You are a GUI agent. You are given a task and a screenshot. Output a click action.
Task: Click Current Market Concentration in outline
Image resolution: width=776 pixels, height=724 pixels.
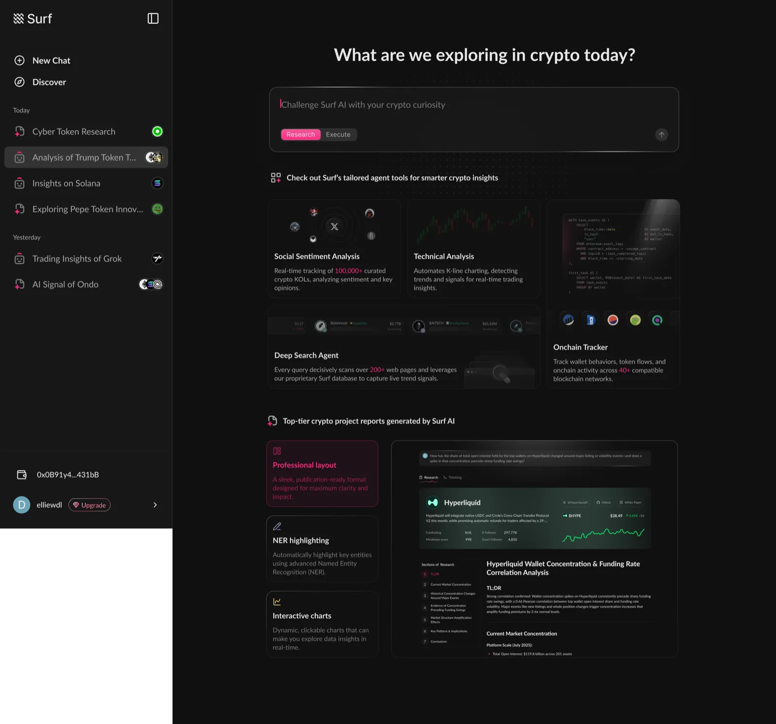click(x=447, y=584)
